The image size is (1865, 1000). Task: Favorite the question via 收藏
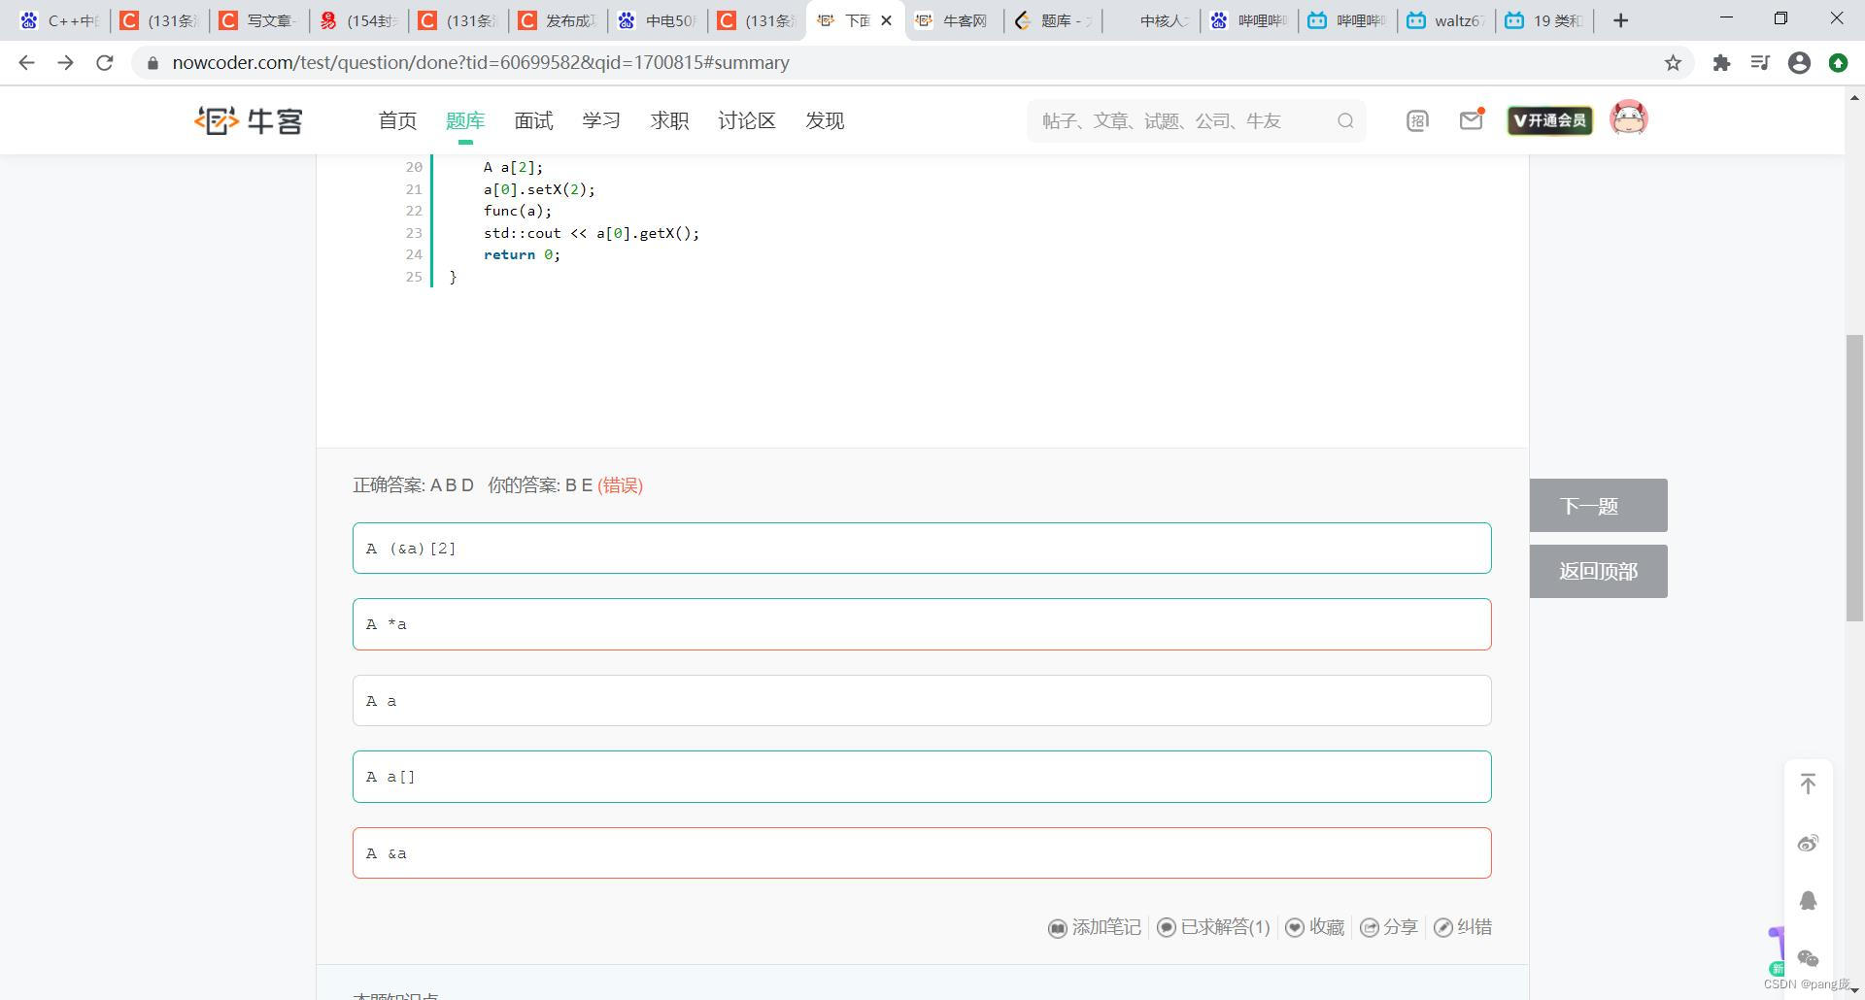pos(1314,927)
